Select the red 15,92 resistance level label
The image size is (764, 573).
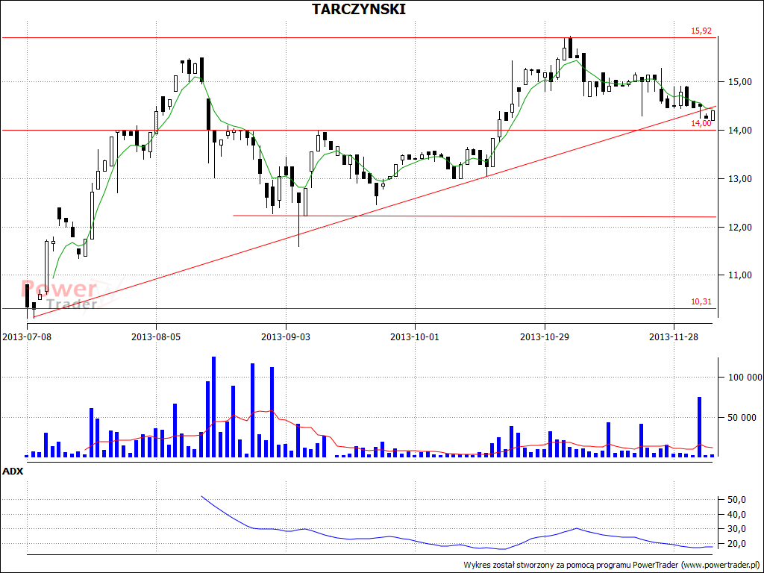(701, 31)
